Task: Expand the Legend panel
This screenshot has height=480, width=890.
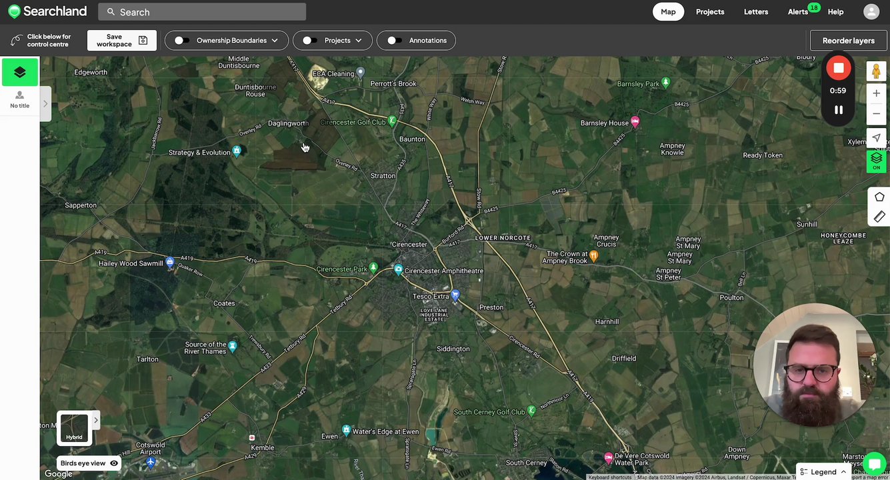Action: click(822, 471)
